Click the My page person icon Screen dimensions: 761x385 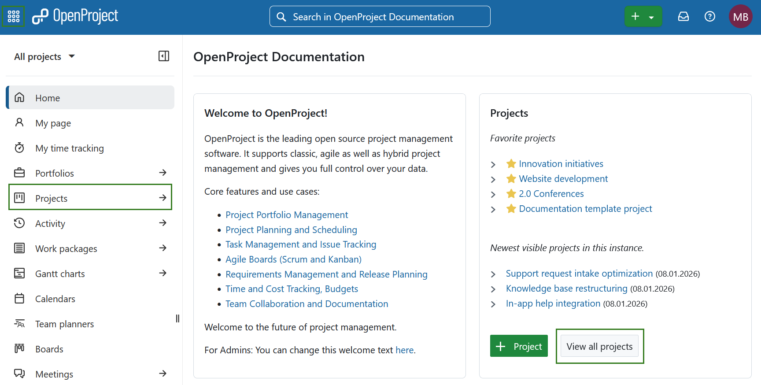19,122
